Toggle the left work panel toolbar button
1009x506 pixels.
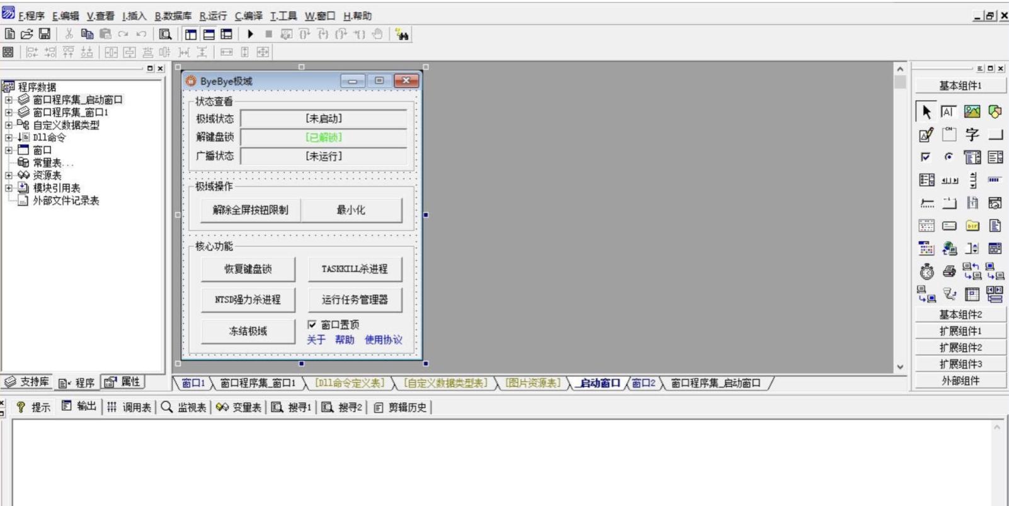(x=190, y=34)
